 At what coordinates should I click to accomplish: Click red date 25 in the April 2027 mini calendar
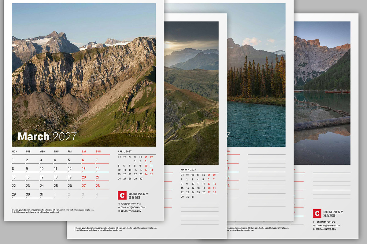tap(151, 174)
